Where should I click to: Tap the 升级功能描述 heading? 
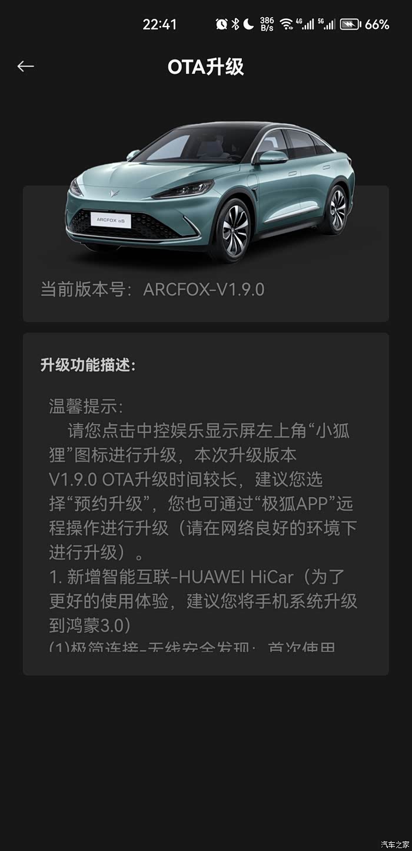(x=88, y=365)
